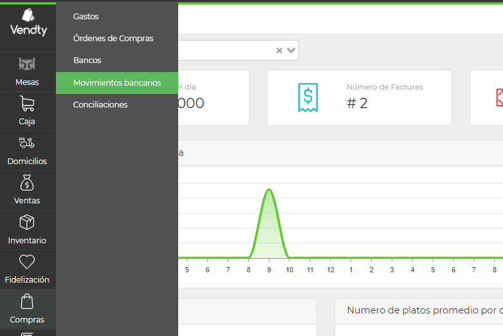Click the Mesas sidebar label
The height and width of the screenshot is (336, 503).
coord(27,82)
